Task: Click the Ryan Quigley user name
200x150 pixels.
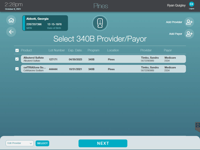Action: coord(176,5)
